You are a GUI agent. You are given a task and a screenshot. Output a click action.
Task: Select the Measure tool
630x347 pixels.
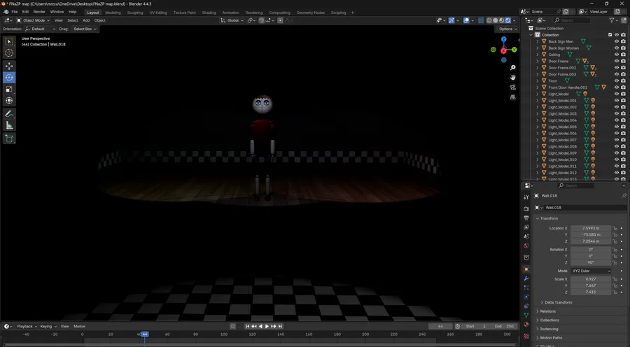click(x=9, y=126)
